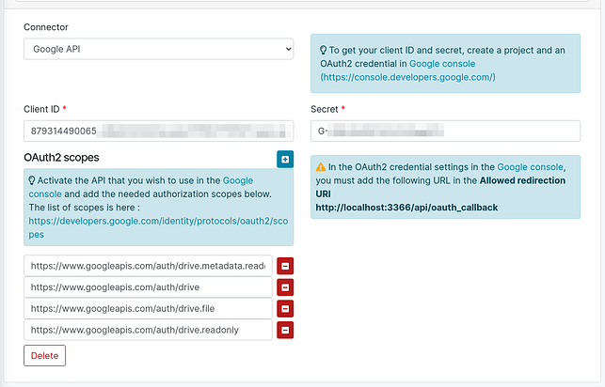Open Google console link in OAuth2 scopes tip
This screenshot has height=387, width=605.
click(238, 180)
